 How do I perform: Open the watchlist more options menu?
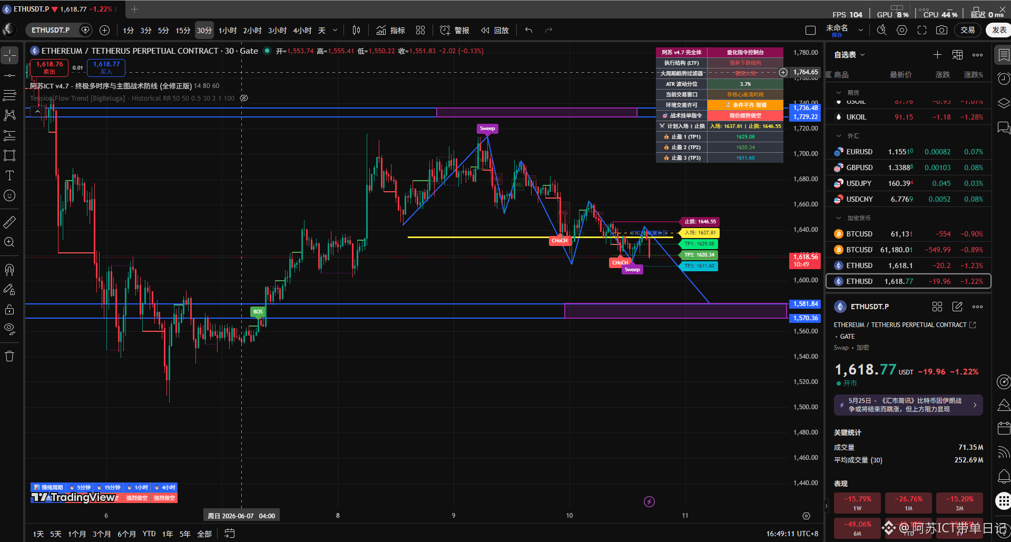[x=978, y=55]
